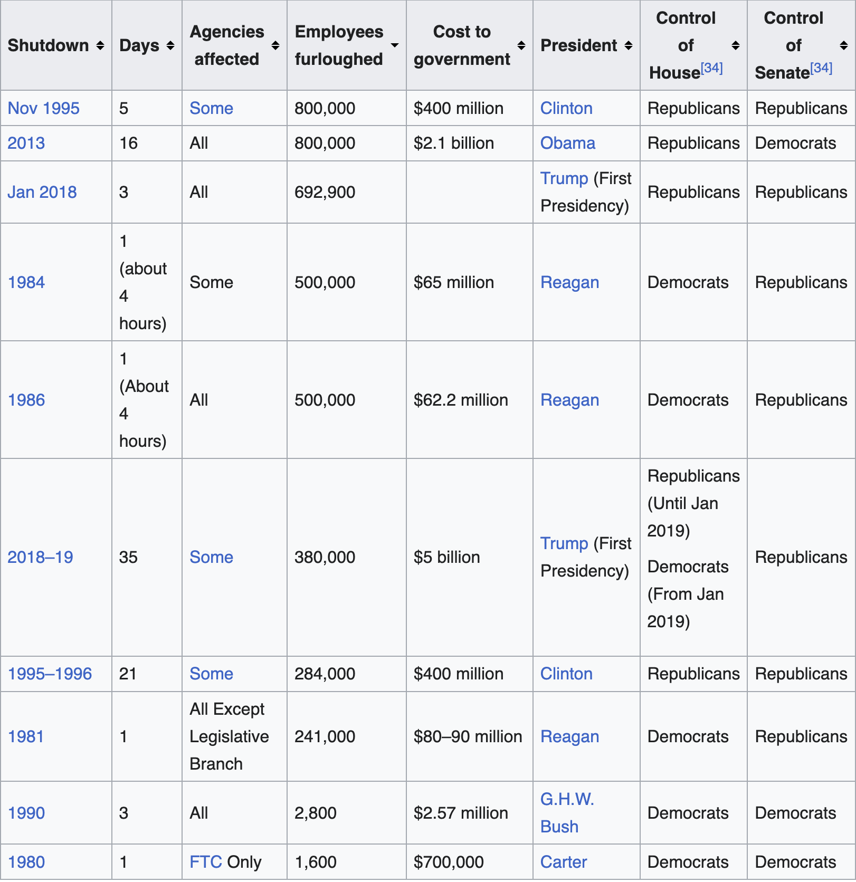Click the Obama president link

(567, 143)
